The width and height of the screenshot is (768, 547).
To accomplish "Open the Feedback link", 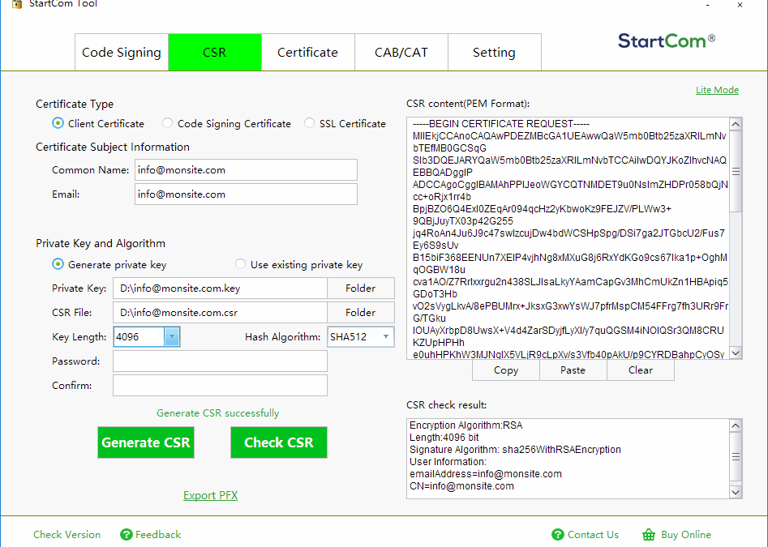I will pyautogui.click(x=158, y=535).
